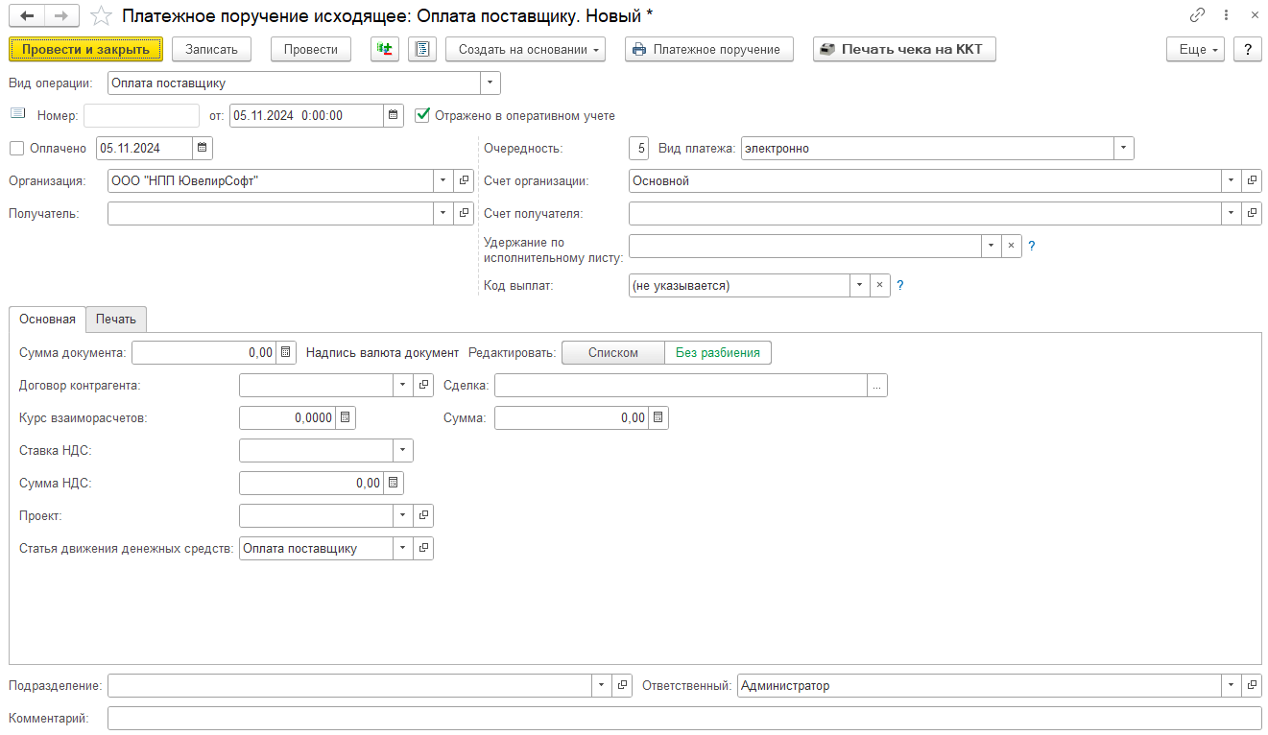This screenshot has height=735, width=1268.
Task: Check the Оплачено checkbox
Action: click(x=15, y=148)
